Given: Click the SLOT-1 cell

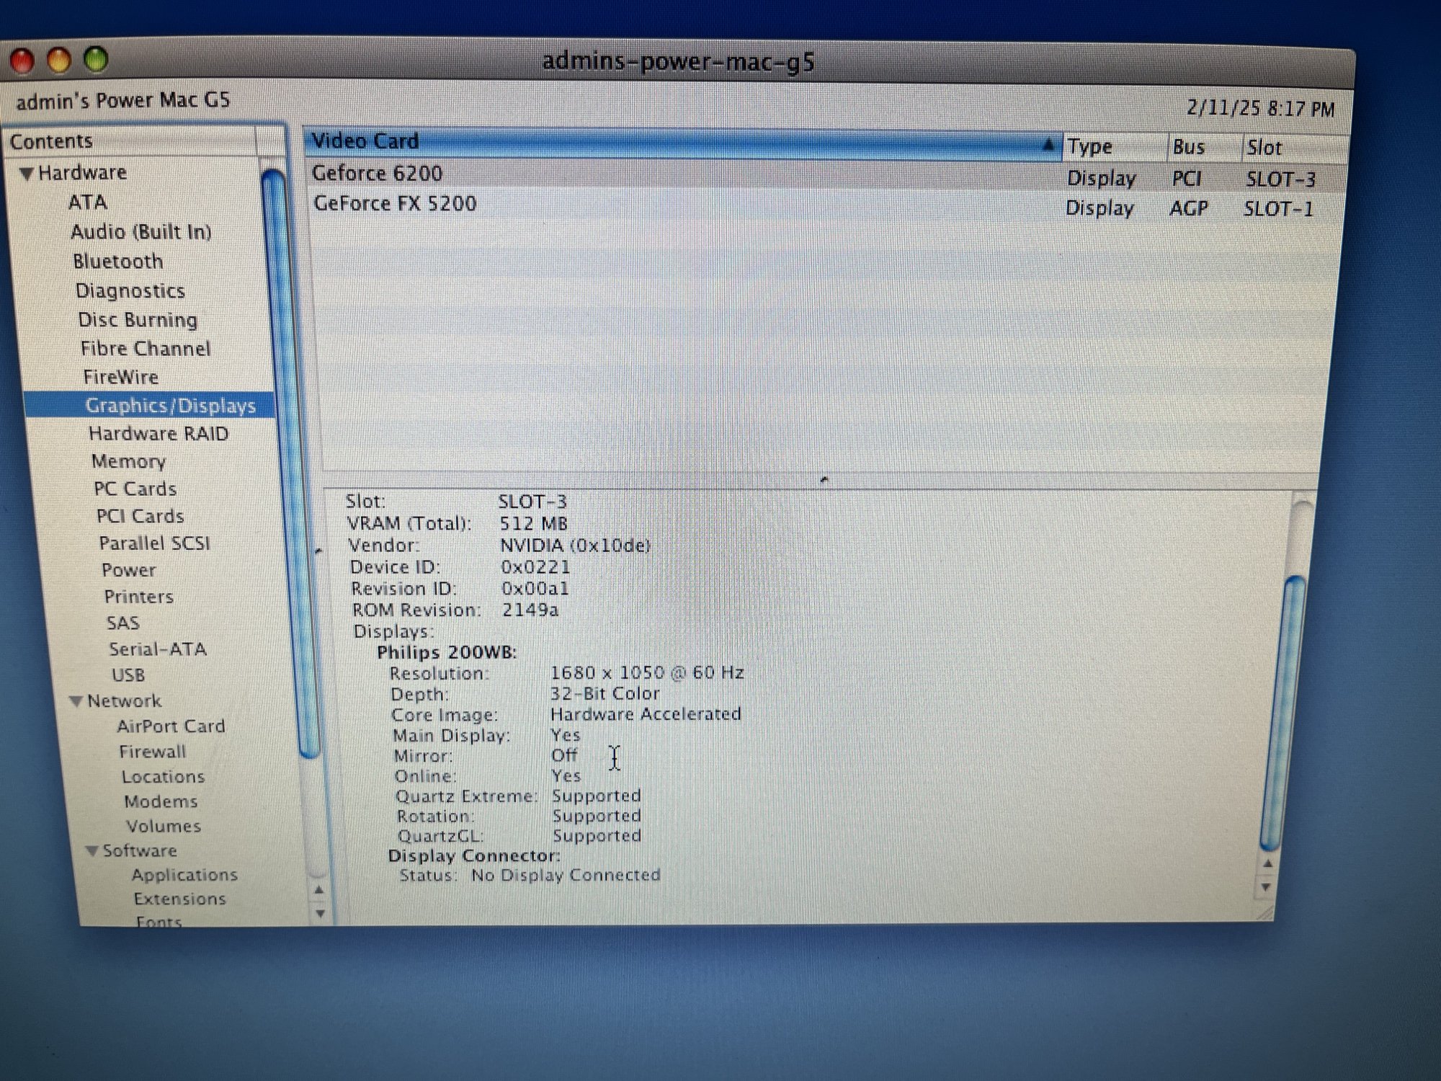Looking at the screenshot, I should pos(1279,209).
